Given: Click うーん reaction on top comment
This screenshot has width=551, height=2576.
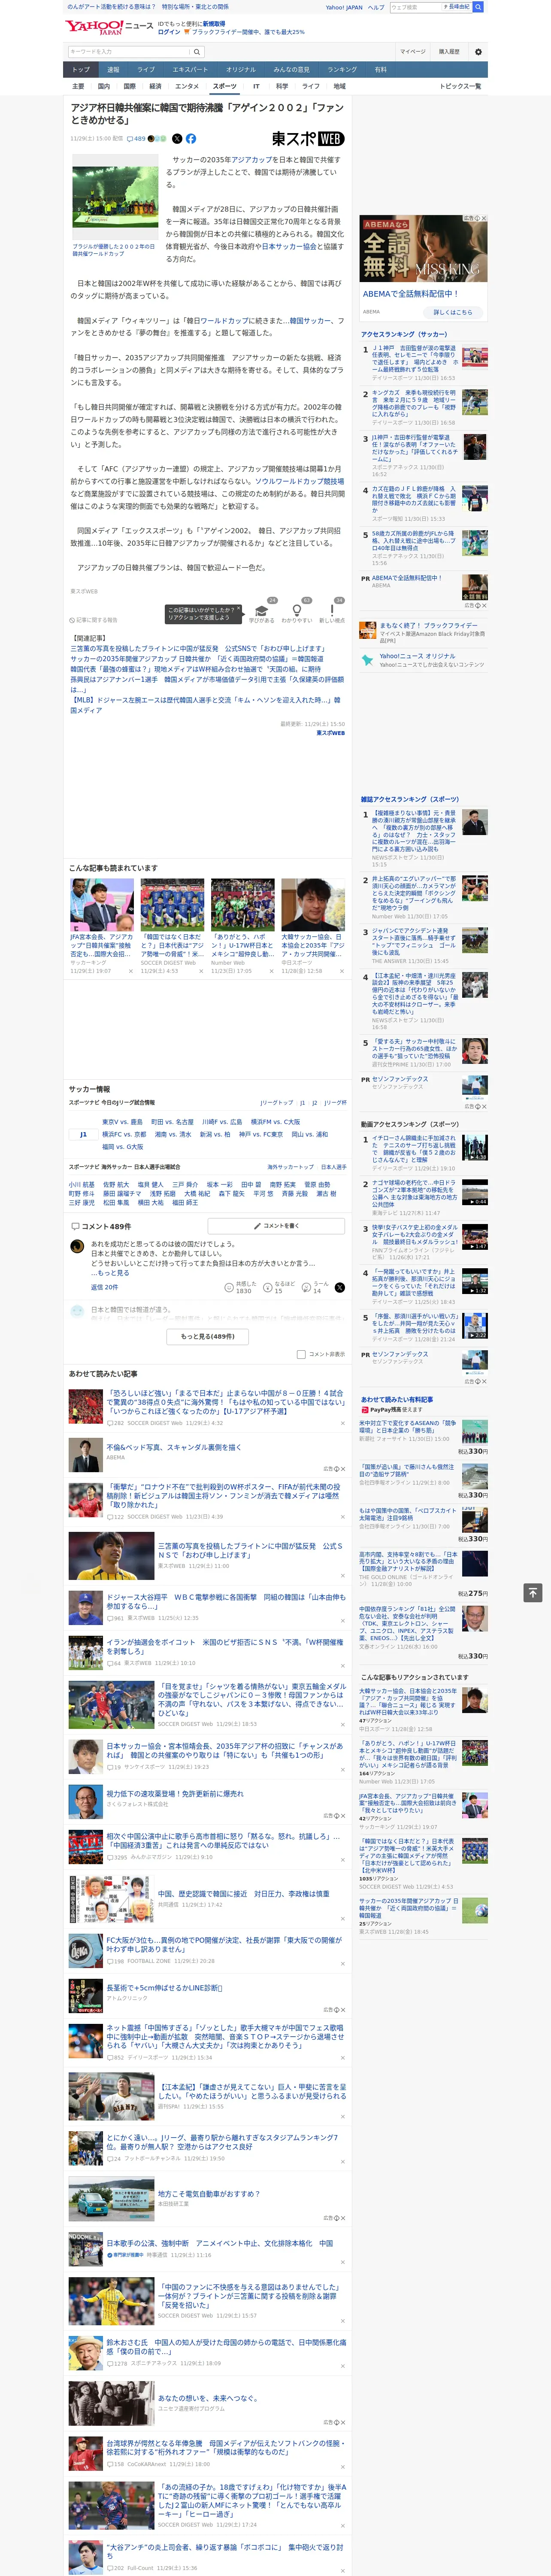Looking at the screenshot, I should click(x=316, y=1287).
